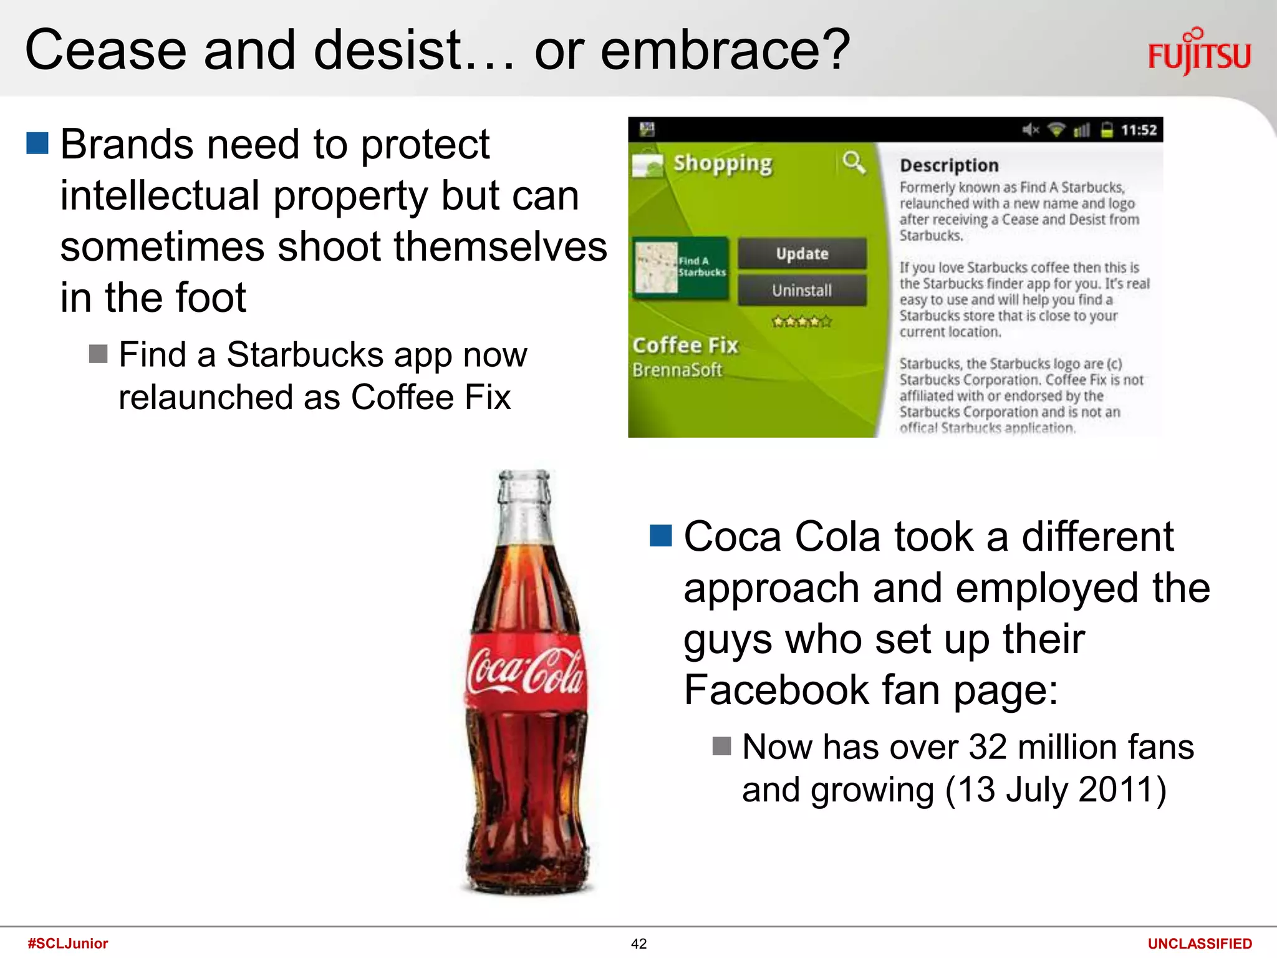Click the slide title Cease and desist
This screenshot has width=1277, height=958.
(x=438, y=50)
